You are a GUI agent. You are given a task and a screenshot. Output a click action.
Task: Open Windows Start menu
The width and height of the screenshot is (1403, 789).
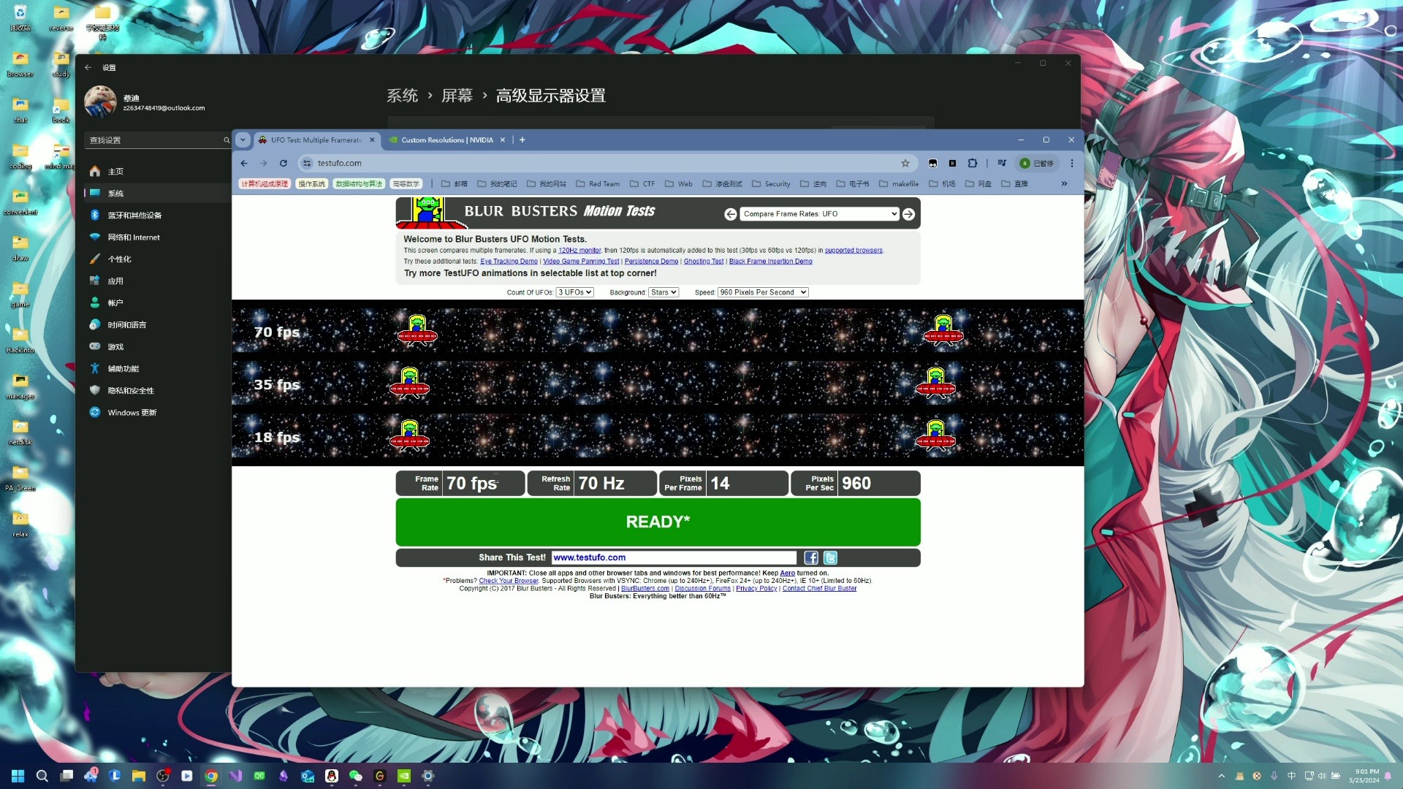click(18, 776)
